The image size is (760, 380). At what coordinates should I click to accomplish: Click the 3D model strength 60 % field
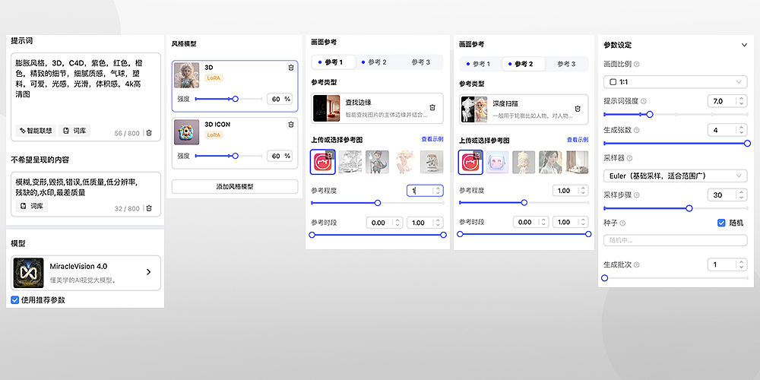pyautogui.click(x=280, y=99)
